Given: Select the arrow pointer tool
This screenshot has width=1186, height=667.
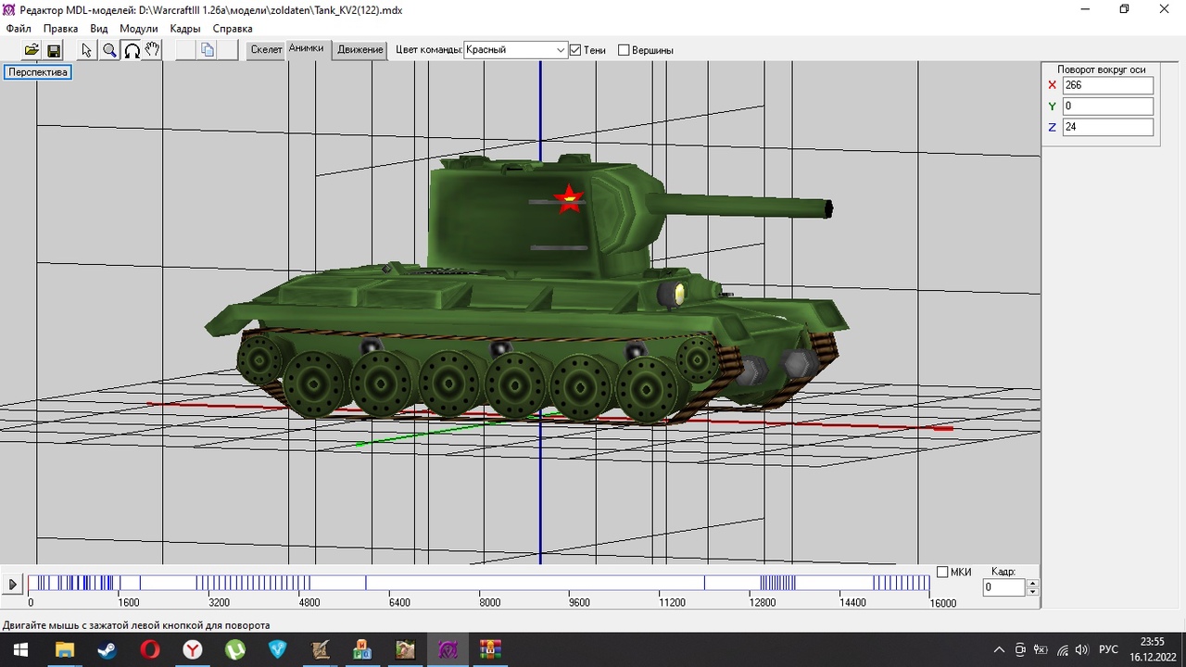Looking at the screenshot, I should tap(87, 50).
